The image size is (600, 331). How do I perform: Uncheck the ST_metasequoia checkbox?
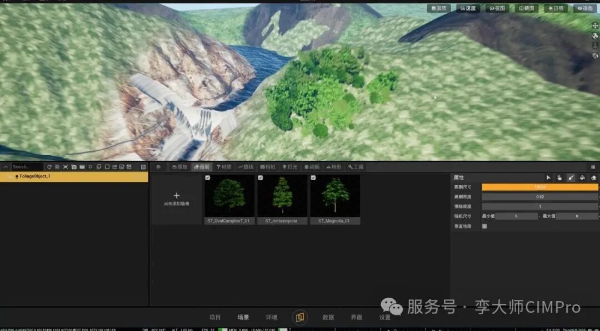tap(260, 177)
